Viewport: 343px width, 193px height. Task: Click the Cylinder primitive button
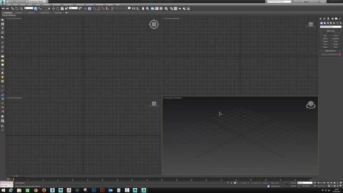pos(325,41)
